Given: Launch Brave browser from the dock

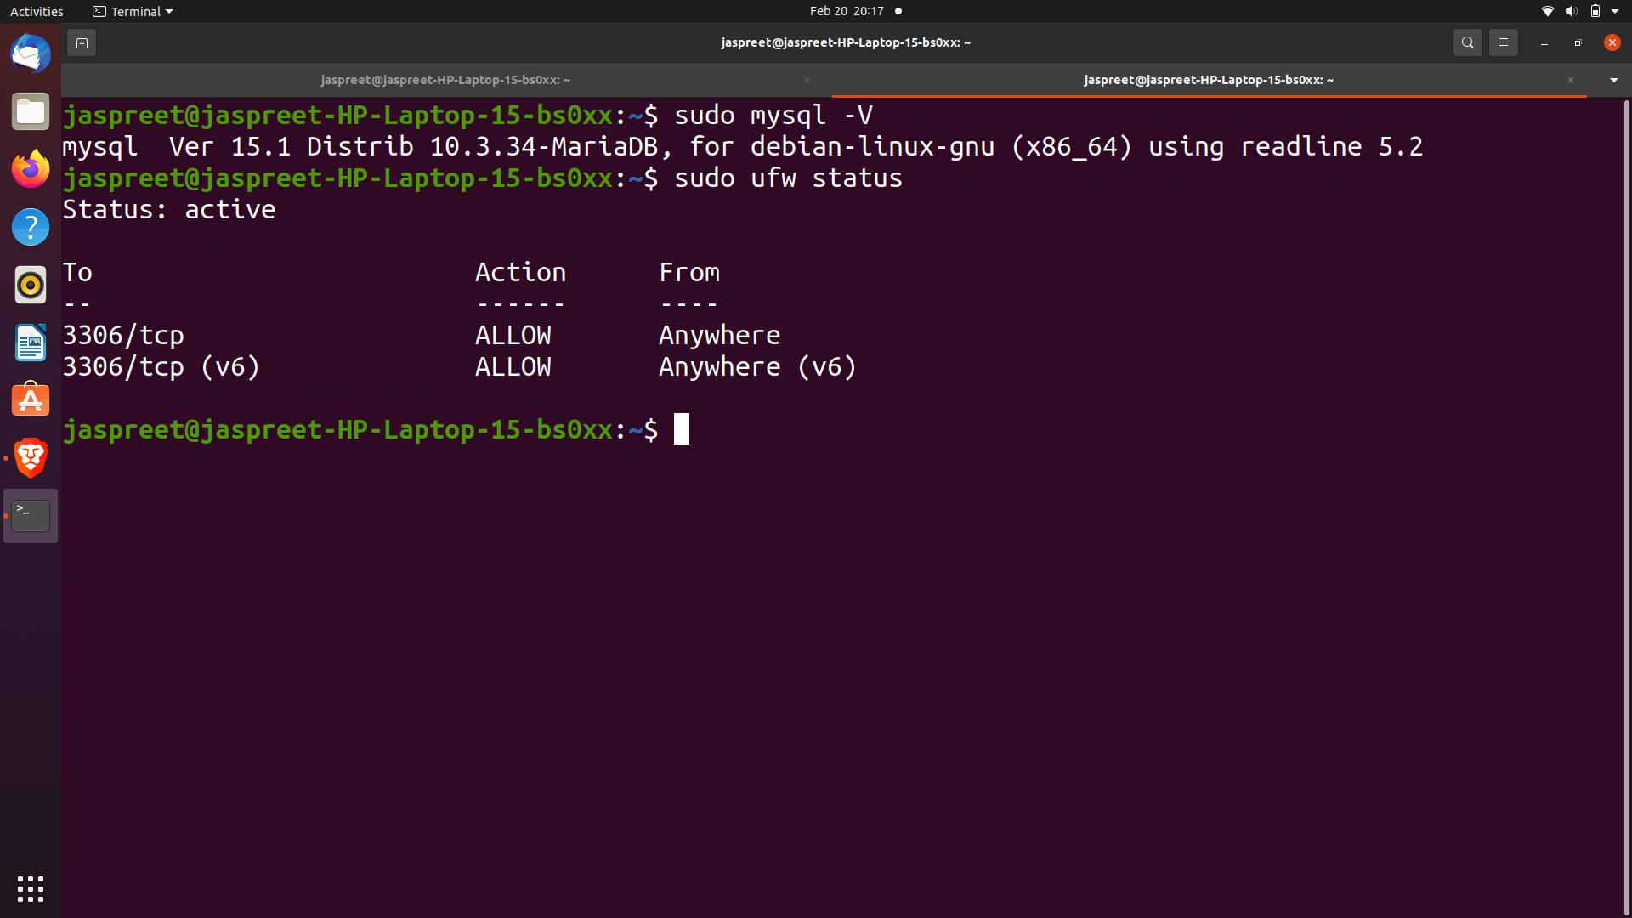Looking at the screenshot, I should (x=31, y=458).
